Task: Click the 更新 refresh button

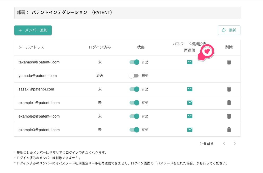Action: [x=229, y=30]
